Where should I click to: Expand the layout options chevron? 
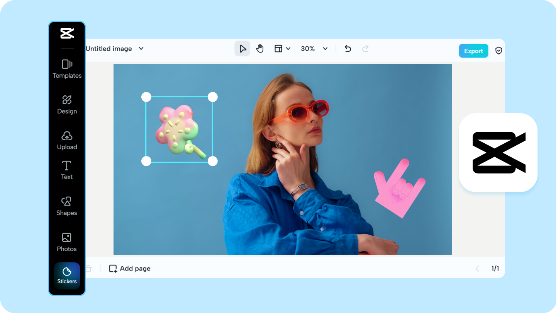(288, 49)
